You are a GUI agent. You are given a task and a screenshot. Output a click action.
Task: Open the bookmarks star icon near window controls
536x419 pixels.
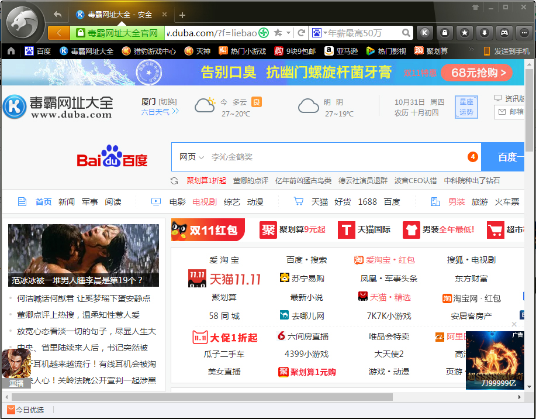click(x=465, y=33)
